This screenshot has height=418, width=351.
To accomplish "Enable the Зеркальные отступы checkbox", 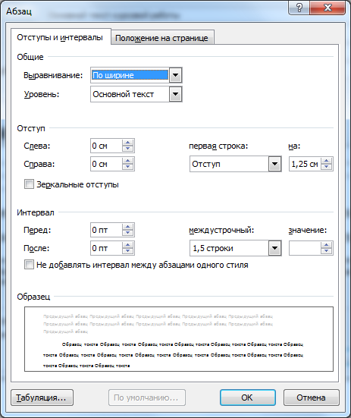I will coord(29,184).
